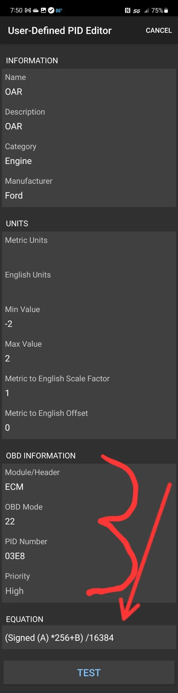Image resolution: width=178 pixels, height=693 pixels.
Task: Edit the equation input field
Action: pos(88,638)
